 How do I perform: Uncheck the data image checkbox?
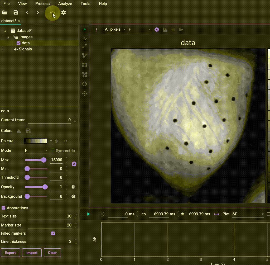tap(18, 43)
